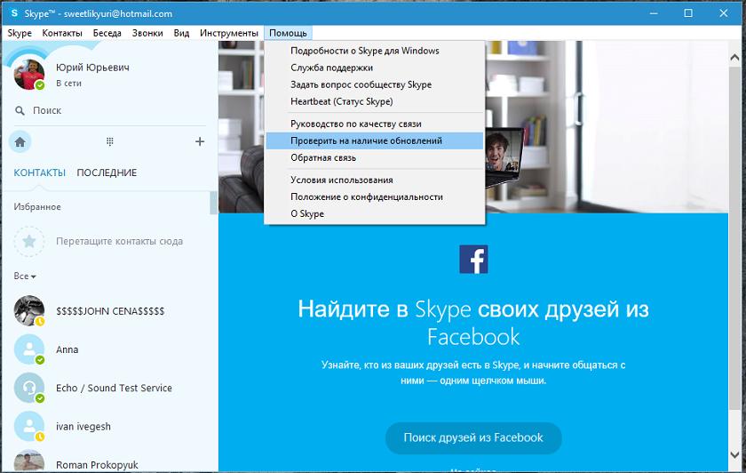Click the plus icon to add contact
This screenshot has height=473, width=746.
(200, 141)
